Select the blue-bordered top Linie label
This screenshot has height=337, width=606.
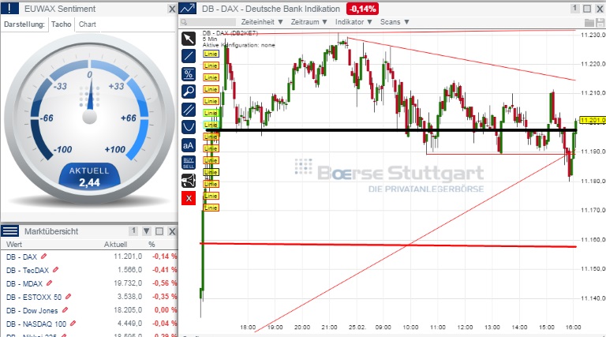(211, 54)
